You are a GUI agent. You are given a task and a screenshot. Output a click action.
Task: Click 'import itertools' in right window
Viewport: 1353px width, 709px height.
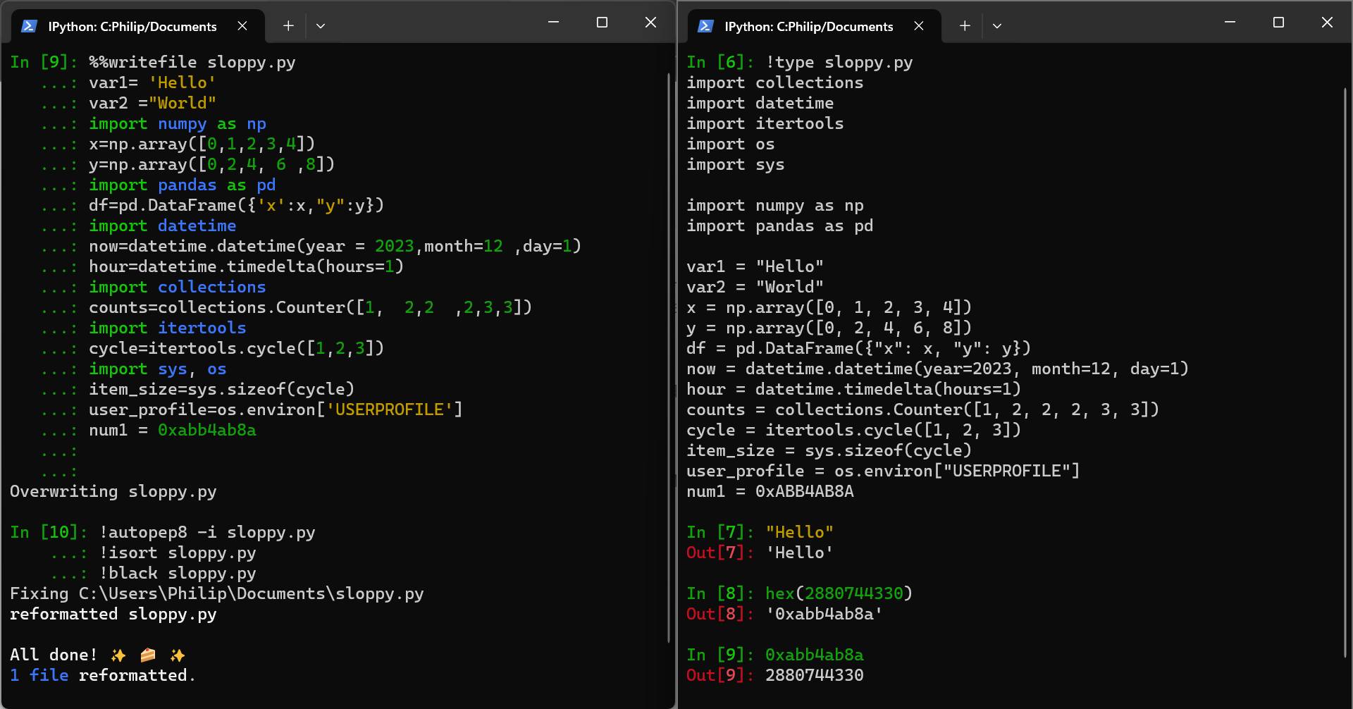point(765,123)
